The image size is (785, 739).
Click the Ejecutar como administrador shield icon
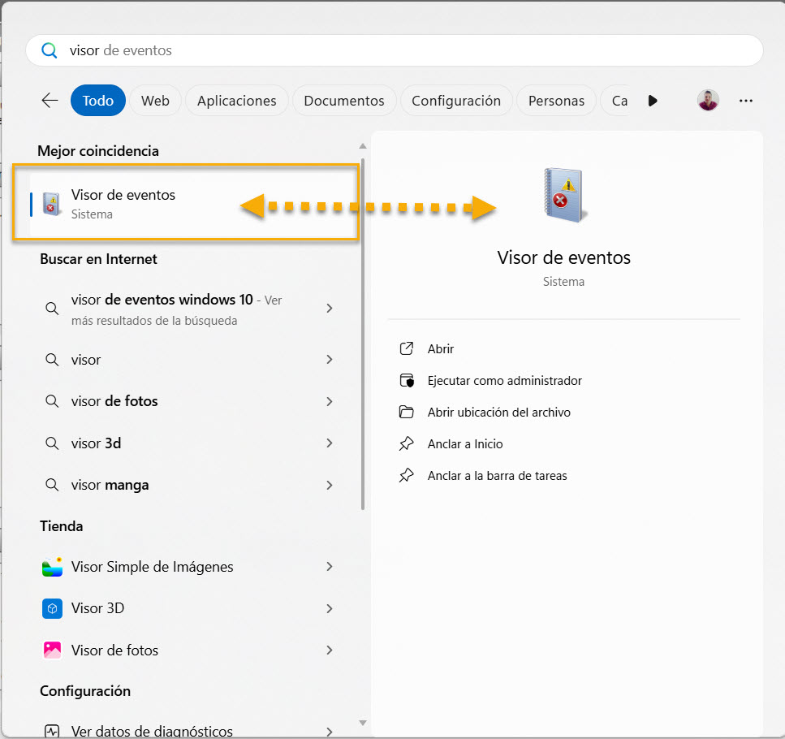(407, 381)
